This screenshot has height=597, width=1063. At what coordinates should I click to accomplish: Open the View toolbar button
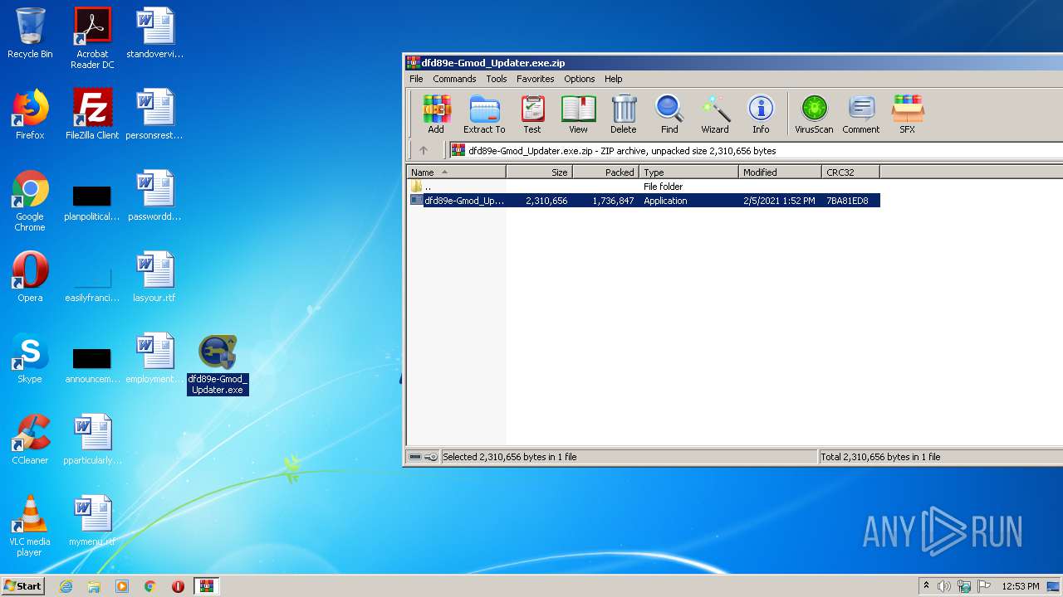click(x=578, y=114)
